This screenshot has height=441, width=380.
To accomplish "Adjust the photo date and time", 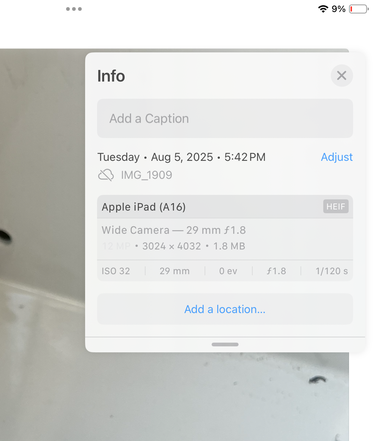I will pos(337,157).
